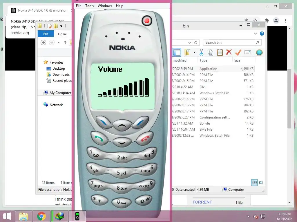Viewport: 297px width, 222px height.
Task: Click the 8 tuv key on the keypad
Action: pos(122,188)
